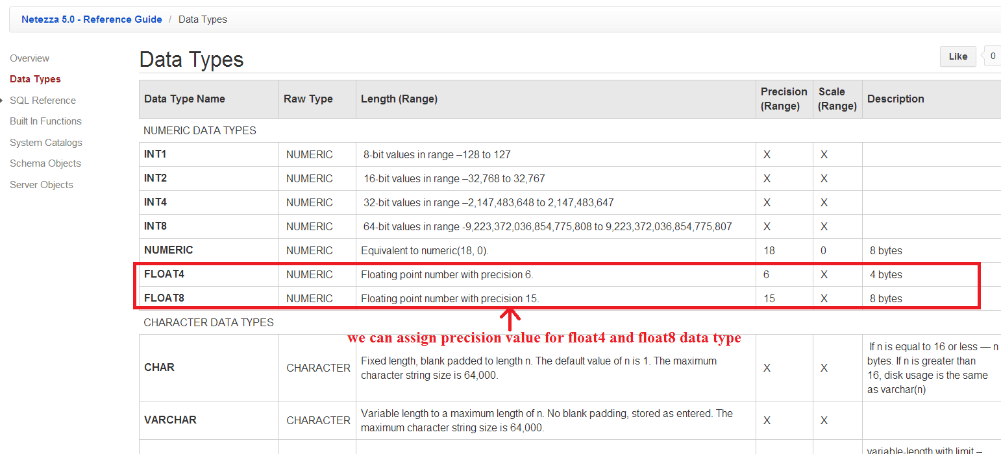
Task: Click '8 bytes' in the FLOAT8 row
Action: click(x=886, y=299)
